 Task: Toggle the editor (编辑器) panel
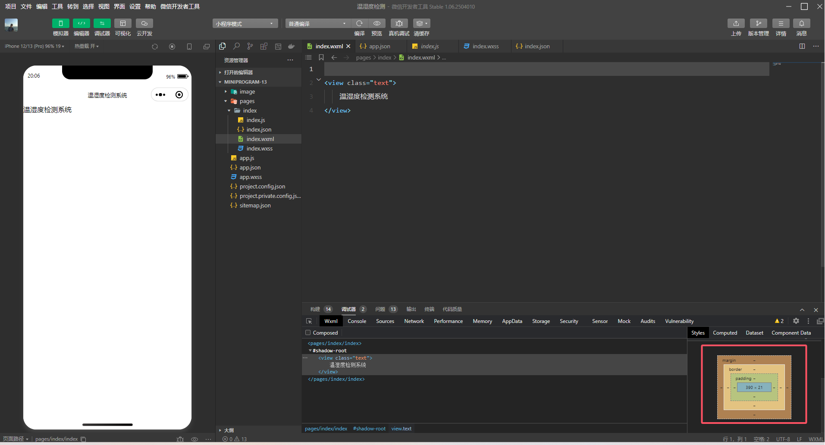pyautogui.click(x=81, y=23)
